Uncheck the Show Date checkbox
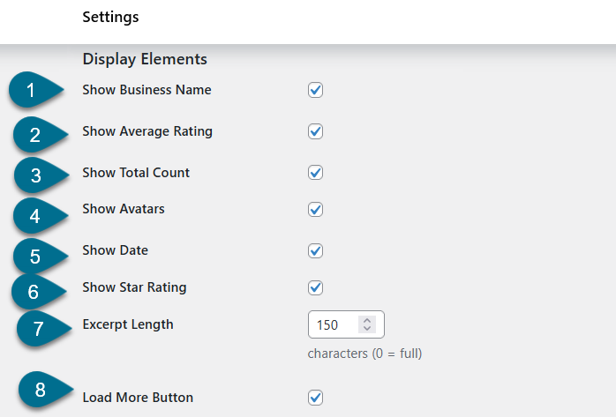616x417 pixels. (315, 250)
